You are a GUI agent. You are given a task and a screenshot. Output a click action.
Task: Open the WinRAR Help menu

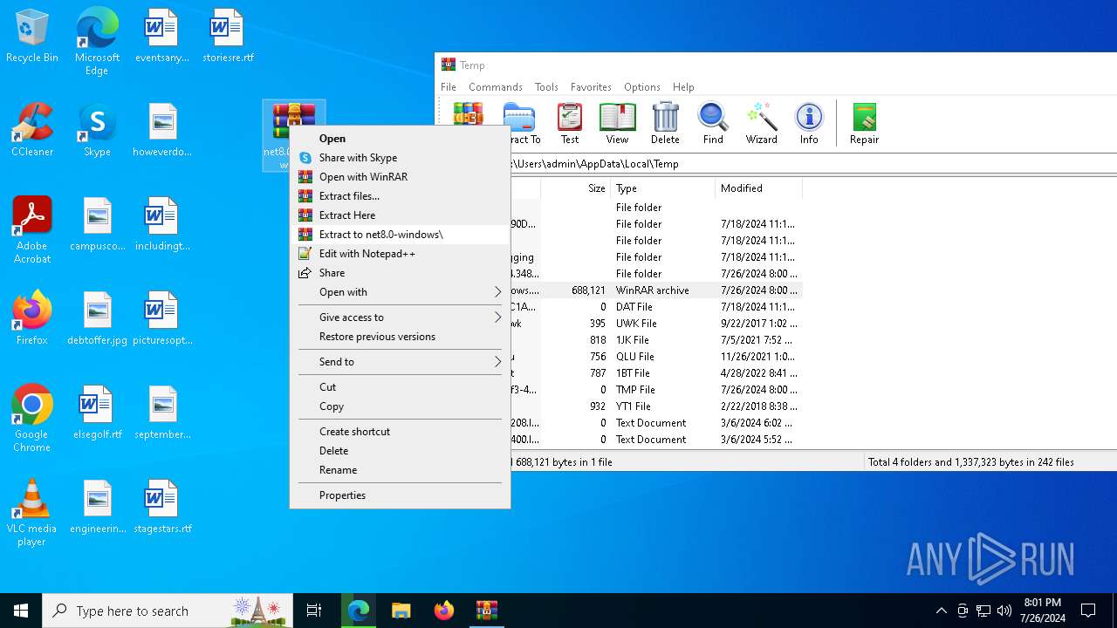(683, 87)
